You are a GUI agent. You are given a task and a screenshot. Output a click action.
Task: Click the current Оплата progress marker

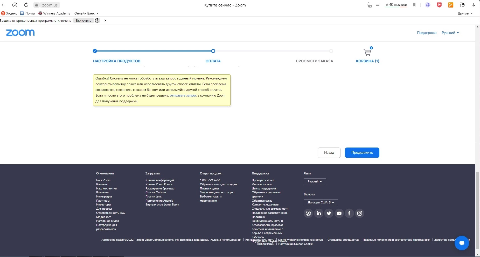pyautogui.click(x=213, y=51)
